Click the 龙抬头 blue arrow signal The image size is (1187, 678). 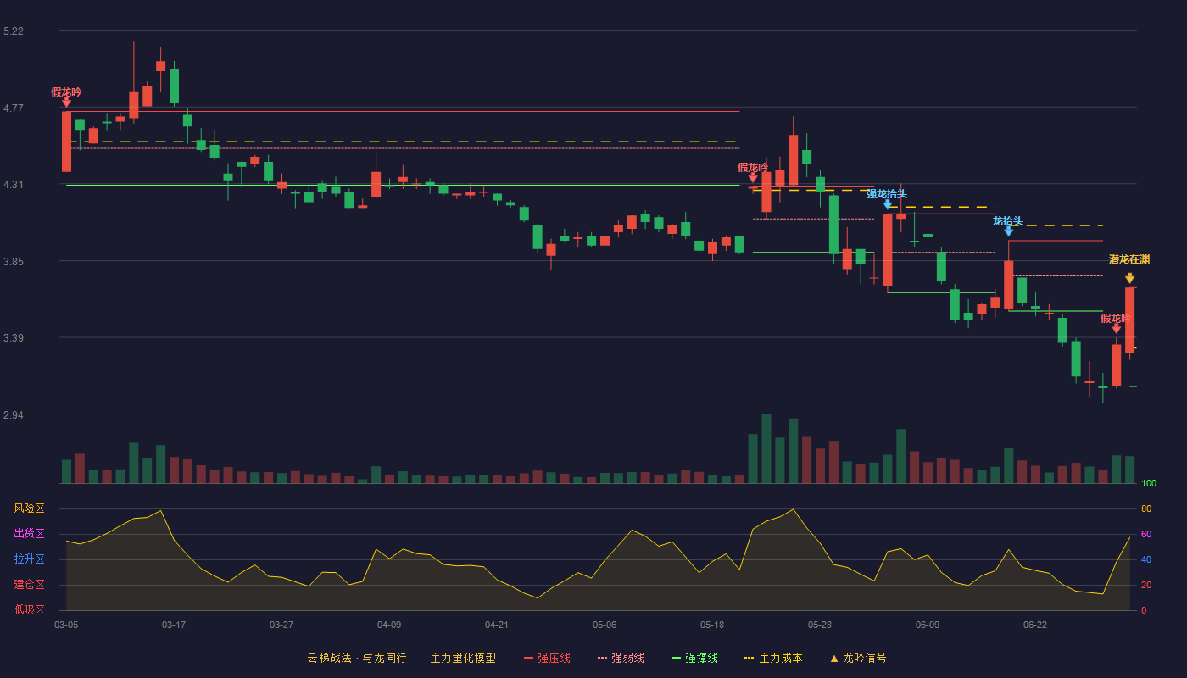point(1008,231)
